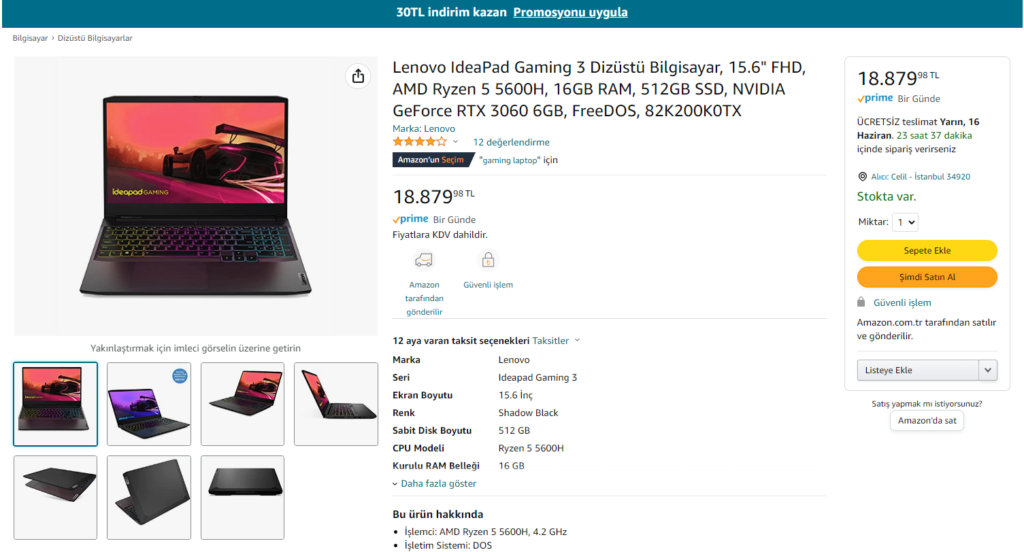Viewport: 1024px width, 552px height.
Task: Click the location pin delivery address icon
Action: click(x=863, y=177)
